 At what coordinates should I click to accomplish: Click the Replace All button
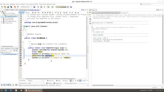coord(58,83)
